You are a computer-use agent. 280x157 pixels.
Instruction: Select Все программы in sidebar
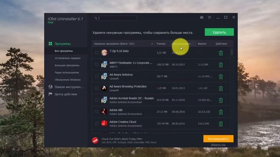click(64, 51)
